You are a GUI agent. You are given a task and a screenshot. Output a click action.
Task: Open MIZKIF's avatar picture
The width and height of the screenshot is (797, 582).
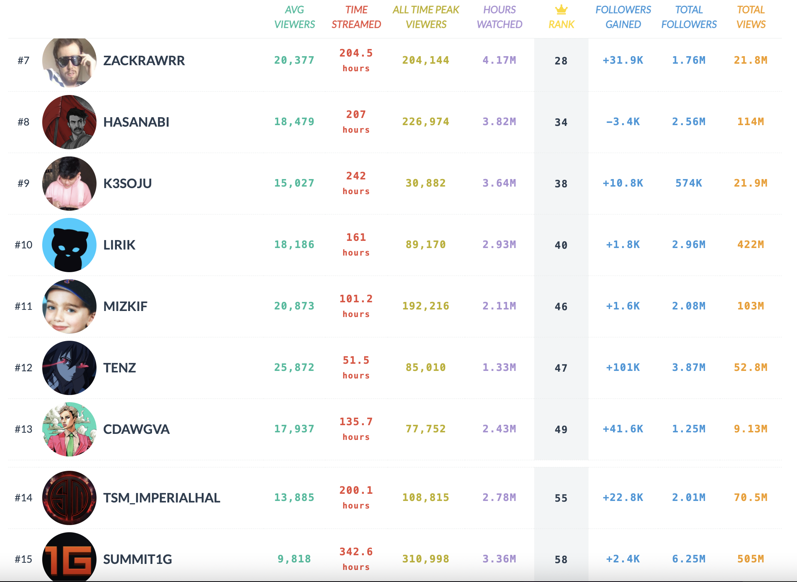pyautogui.click(x=69, y=306)
